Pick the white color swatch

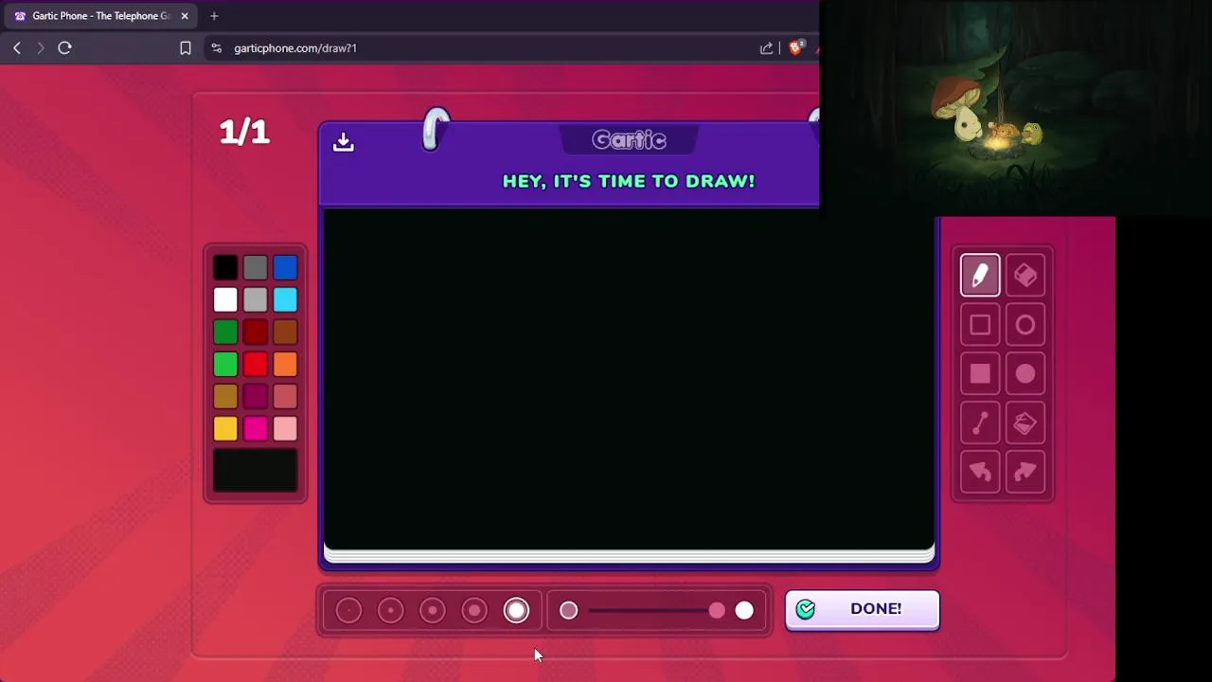coord(225,300)
